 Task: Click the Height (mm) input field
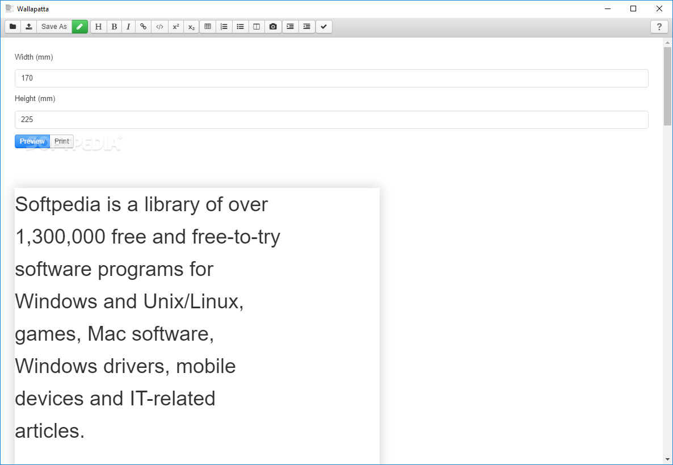click(x=331, y=120)
